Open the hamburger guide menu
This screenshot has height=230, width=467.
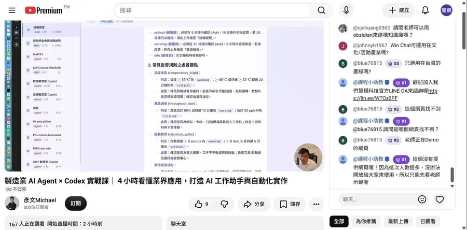(x=12, y=10)
